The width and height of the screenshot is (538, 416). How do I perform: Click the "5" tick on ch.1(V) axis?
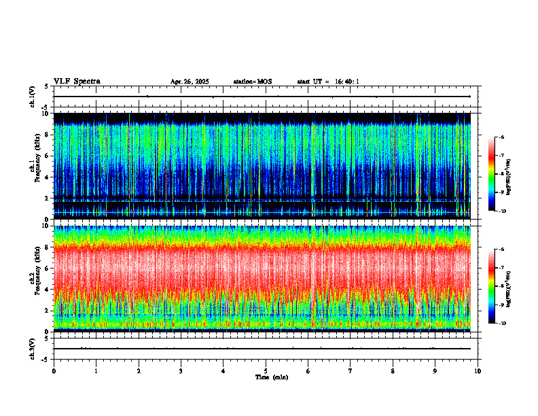coord(48,86)
